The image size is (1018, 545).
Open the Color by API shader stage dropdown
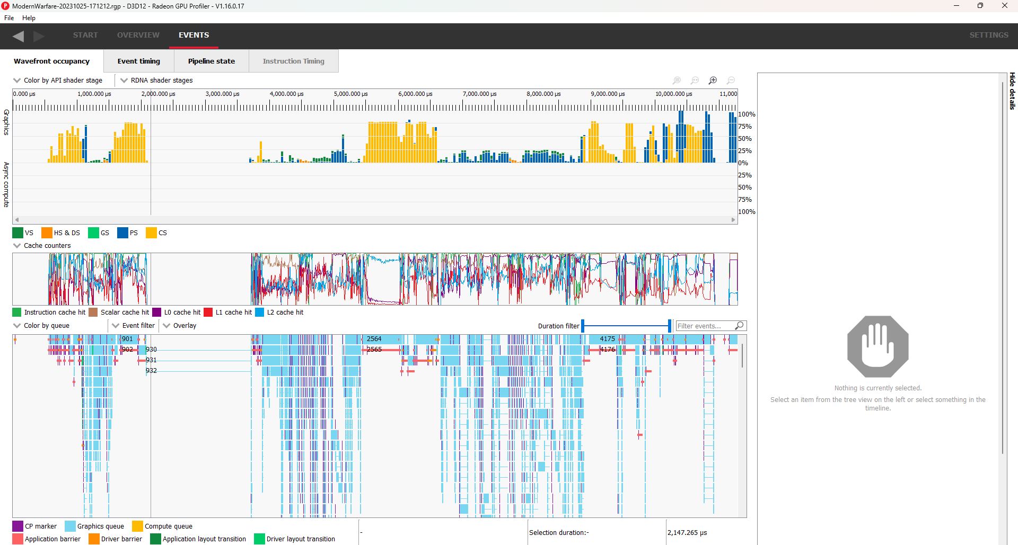coord(58,81)
